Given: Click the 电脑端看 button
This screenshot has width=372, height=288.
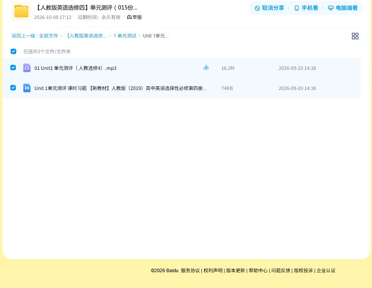Looking at the screenshot, I should pos(343,8).
